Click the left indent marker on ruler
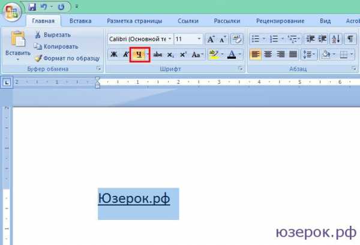The width and height of the screenshot is (360, 245). point(98,86)
